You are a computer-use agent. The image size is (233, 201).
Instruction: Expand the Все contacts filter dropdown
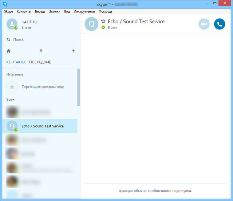coord(11,100)
